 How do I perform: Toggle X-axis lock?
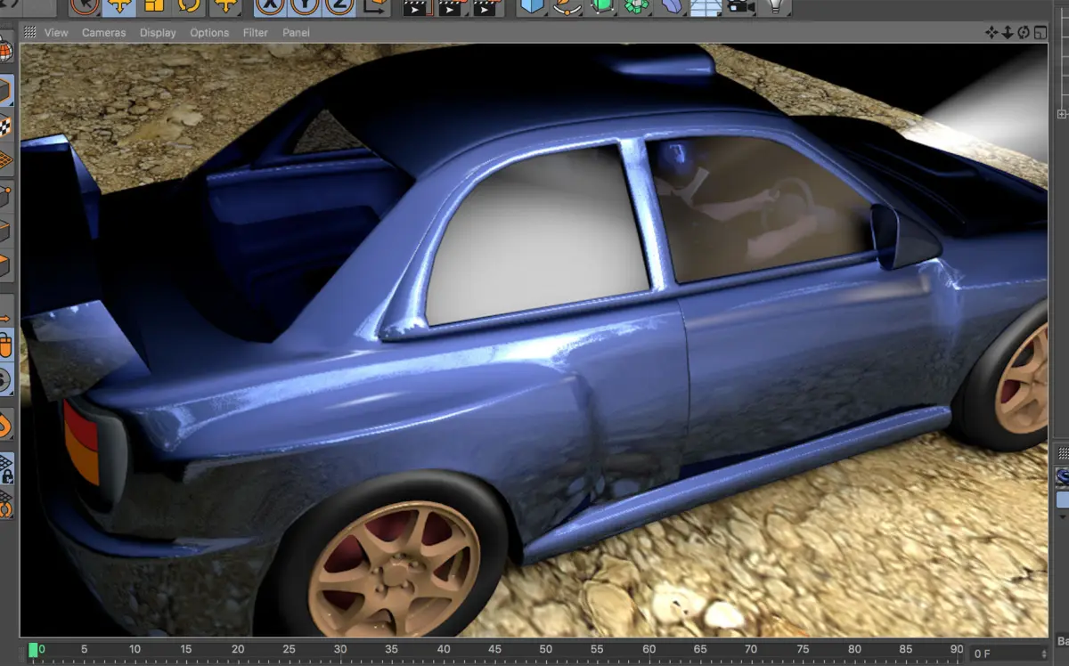point(270,6)
